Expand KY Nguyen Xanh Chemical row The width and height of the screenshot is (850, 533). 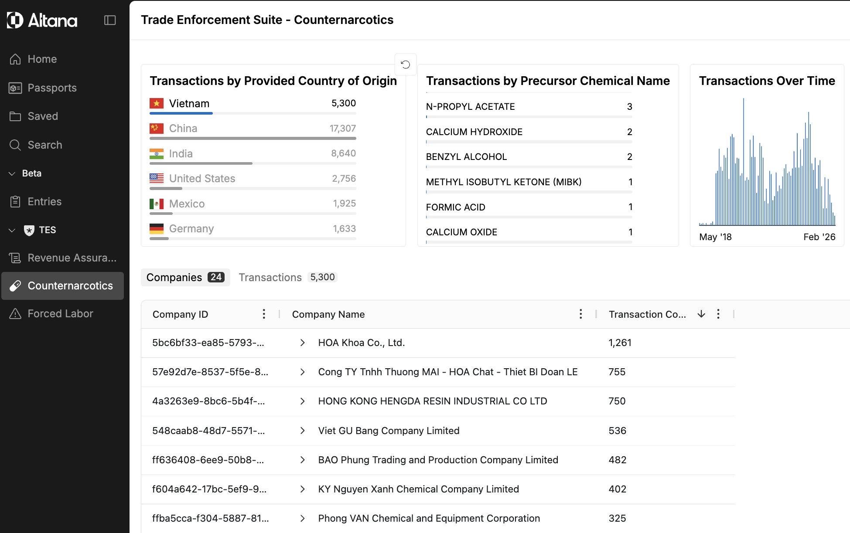[303, 489]
